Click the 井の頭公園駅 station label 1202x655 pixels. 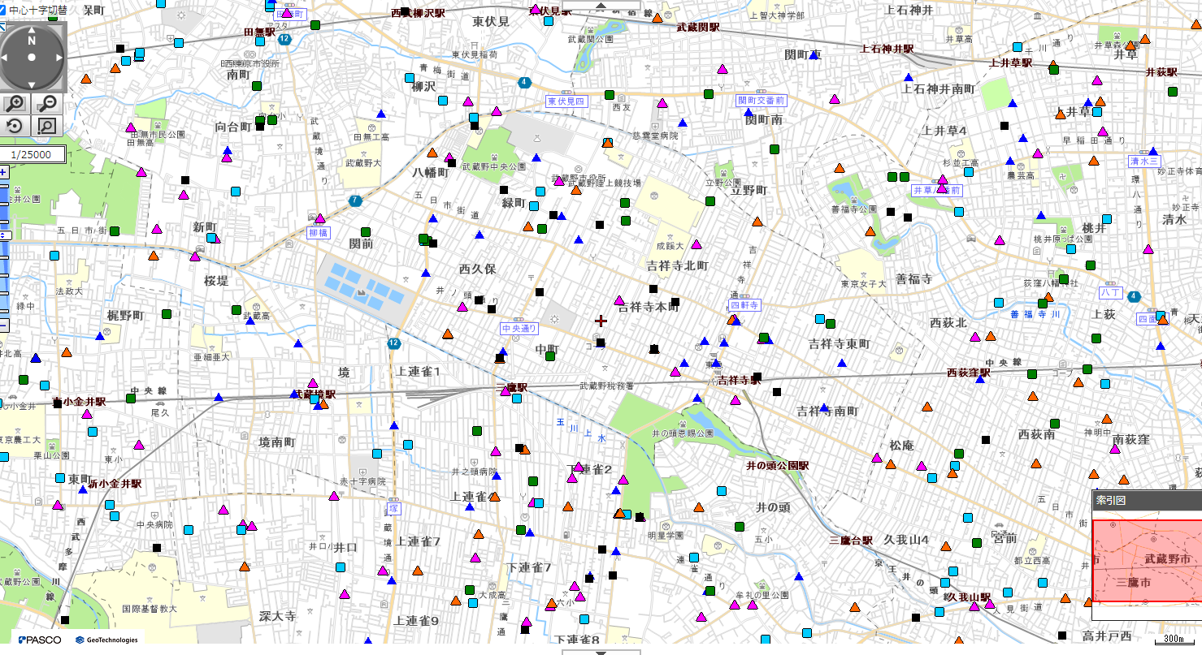(x=779, y=466)
